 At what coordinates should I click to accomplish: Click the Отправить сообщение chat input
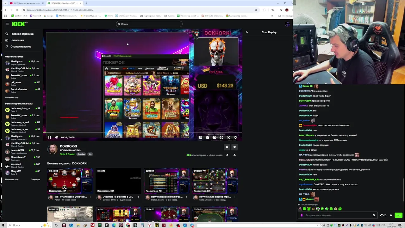[337, 215]
